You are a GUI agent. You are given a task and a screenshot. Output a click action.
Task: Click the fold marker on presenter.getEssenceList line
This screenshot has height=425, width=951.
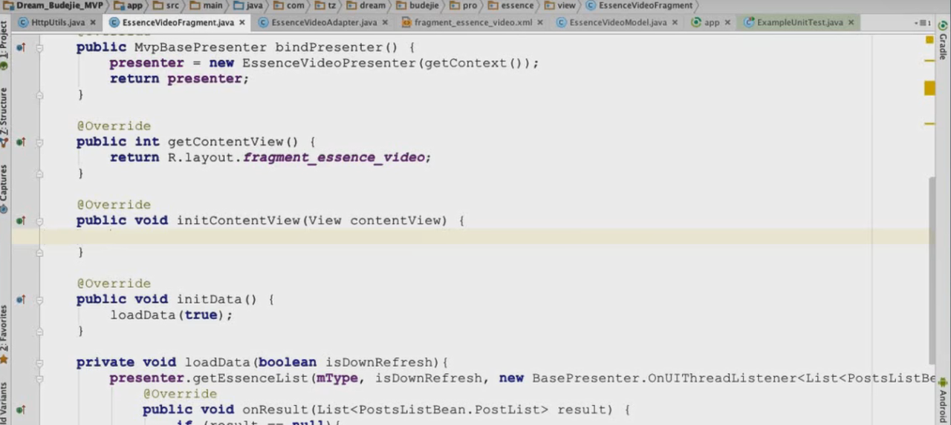pos(39,378)
